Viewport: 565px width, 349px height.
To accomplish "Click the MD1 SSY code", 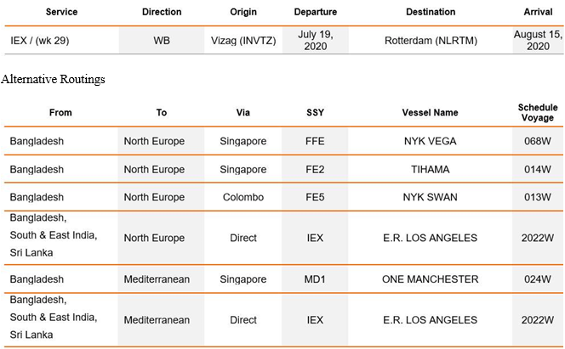I will coord(315,279).
